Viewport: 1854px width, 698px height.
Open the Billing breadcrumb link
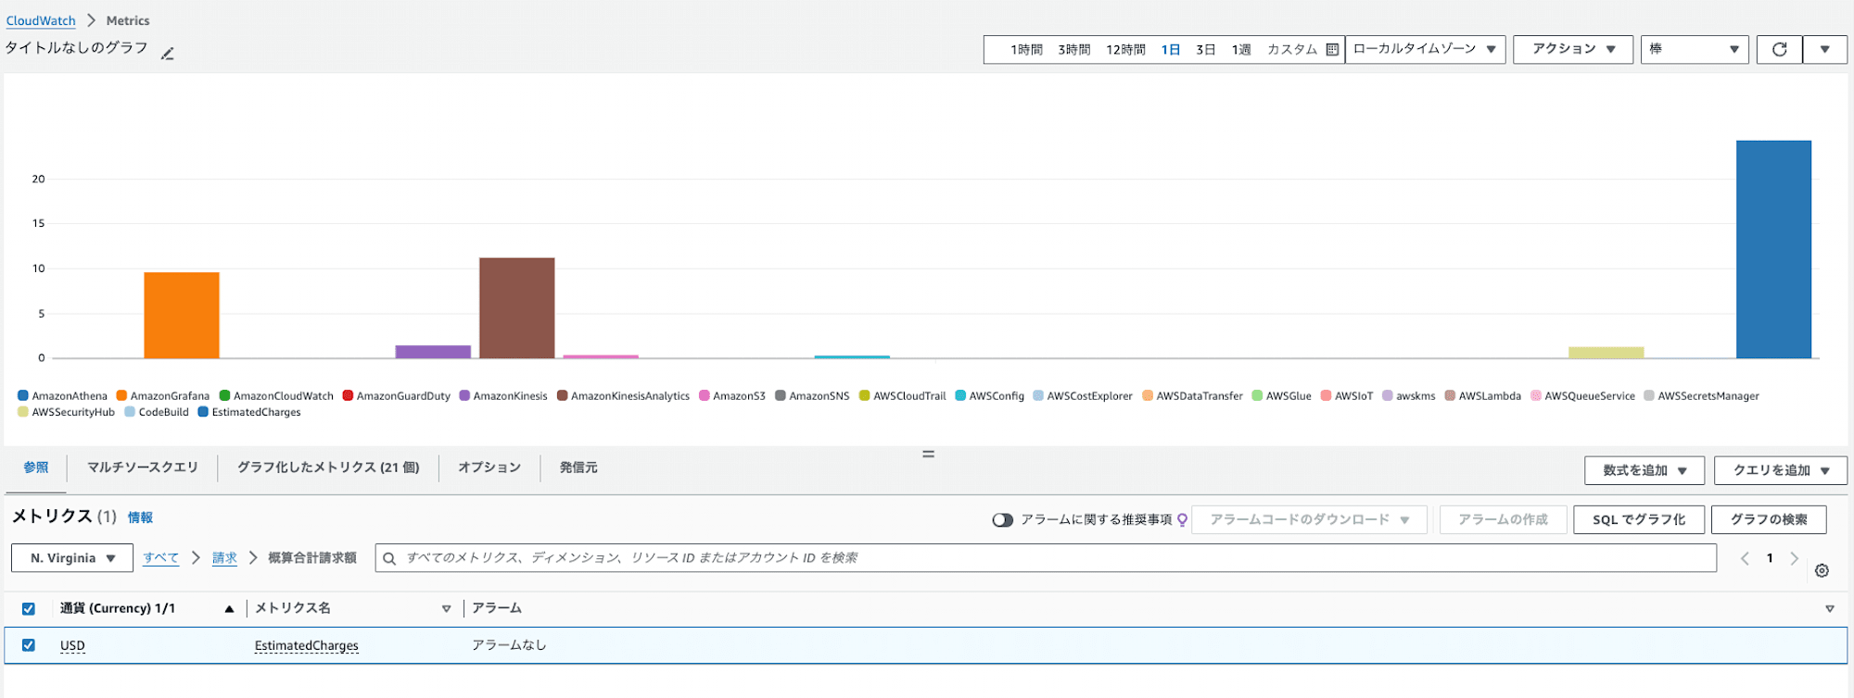point(224,558)
